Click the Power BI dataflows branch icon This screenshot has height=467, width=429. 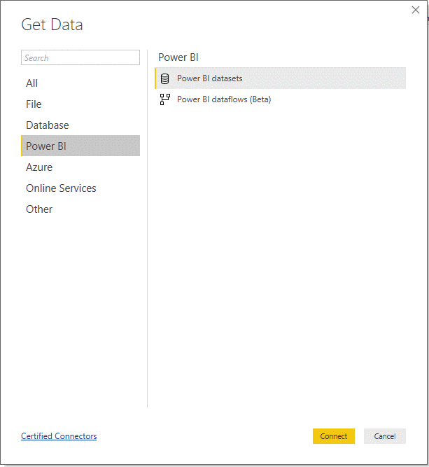[165, 99]
